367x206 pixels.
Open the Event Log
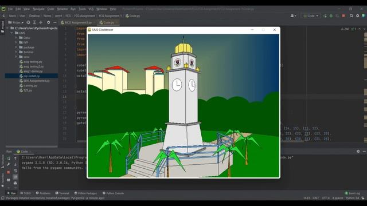pos(352,193)
